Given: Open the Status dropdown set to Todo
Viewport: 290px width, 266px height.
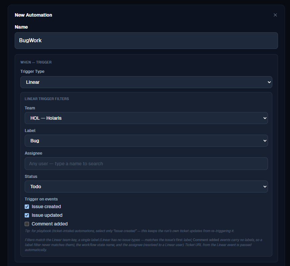Looking at the screenshot, I should [x=146, y=187].
